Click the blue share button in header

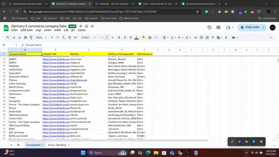pos(250,27)
